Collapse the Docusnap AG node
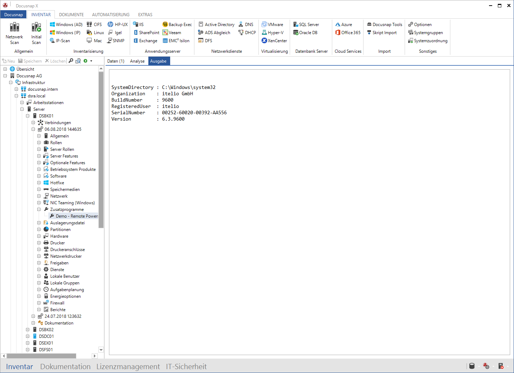 click(5, 76)
